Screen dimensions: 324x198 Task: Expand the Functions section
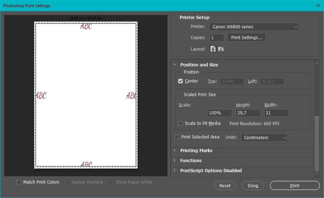click(175, 160)
